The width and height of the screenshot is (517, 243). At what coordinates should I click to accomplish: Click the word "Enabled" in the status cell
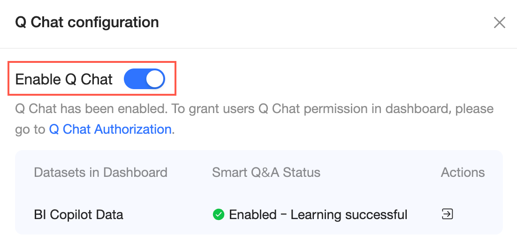click(252, 215)
